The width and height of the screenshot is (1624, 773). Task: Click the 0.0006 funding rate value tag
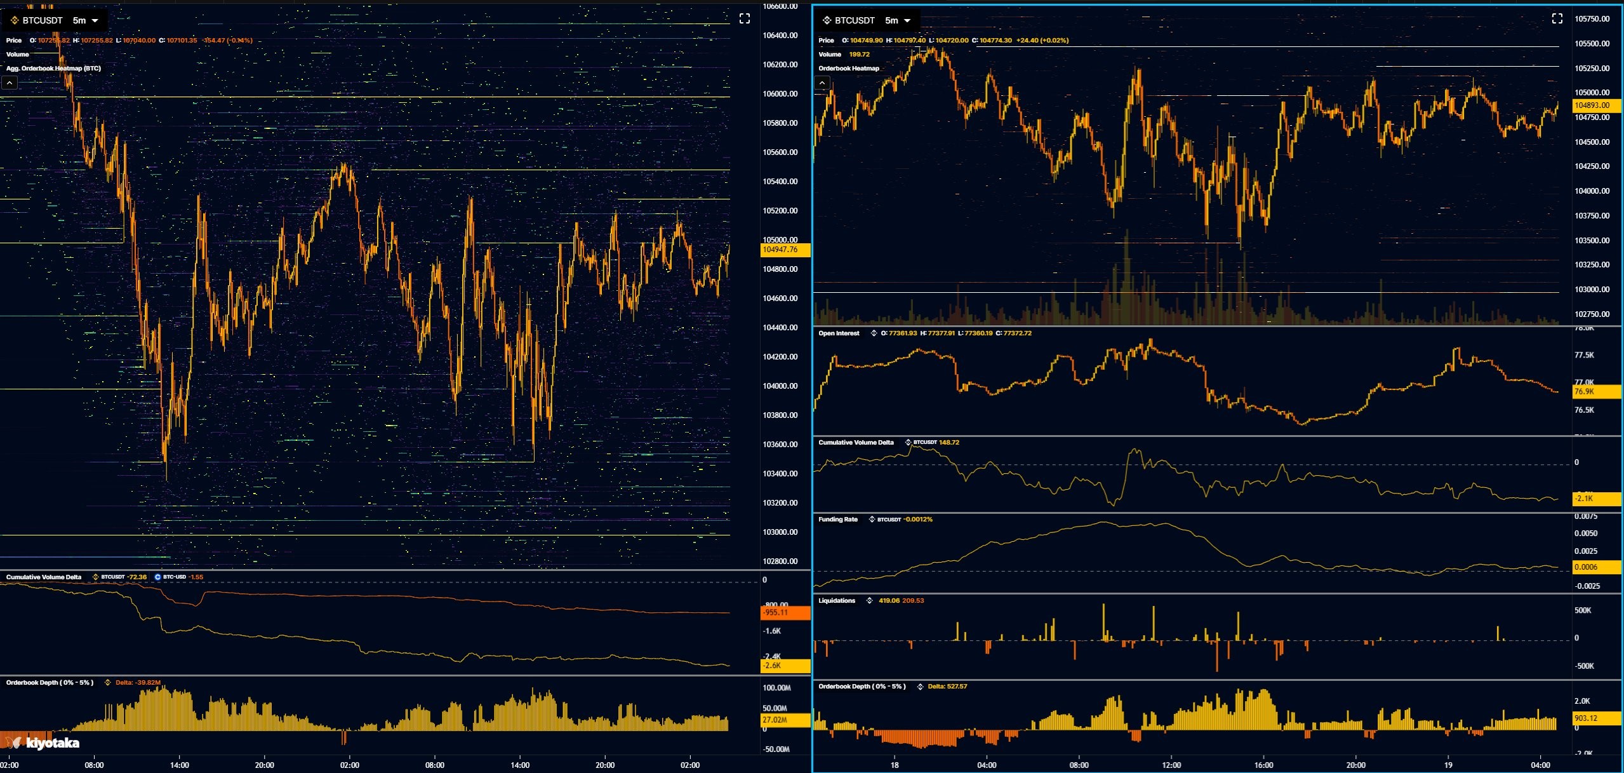(x=1597, y=567)
